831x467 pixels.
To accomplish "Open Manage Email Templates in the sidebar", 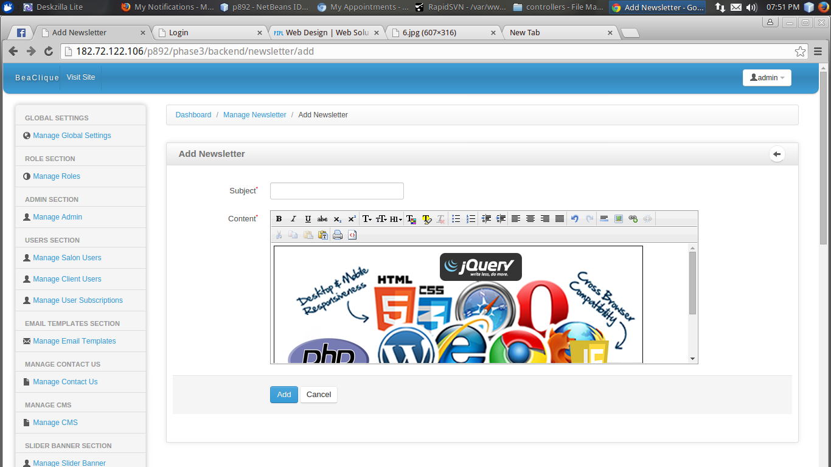I will pyautogui.click(x=74, y=341).
